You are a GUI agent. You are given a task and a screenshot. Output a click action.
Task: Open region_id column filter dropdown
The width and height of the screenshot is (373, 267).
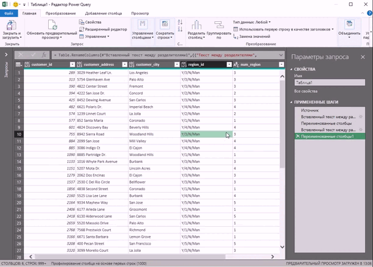[x=229, y=65]
